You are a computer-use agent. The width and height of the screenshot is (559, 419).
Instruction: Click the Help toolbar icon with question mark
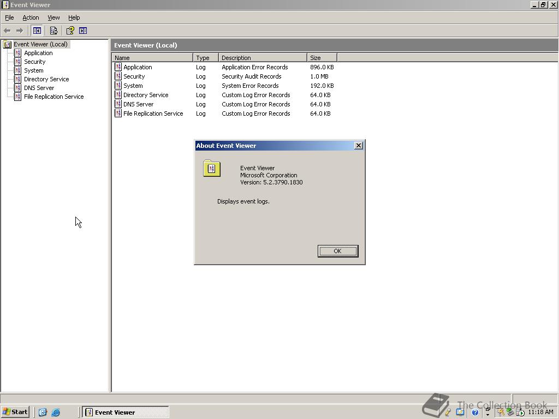click(70, 31)
